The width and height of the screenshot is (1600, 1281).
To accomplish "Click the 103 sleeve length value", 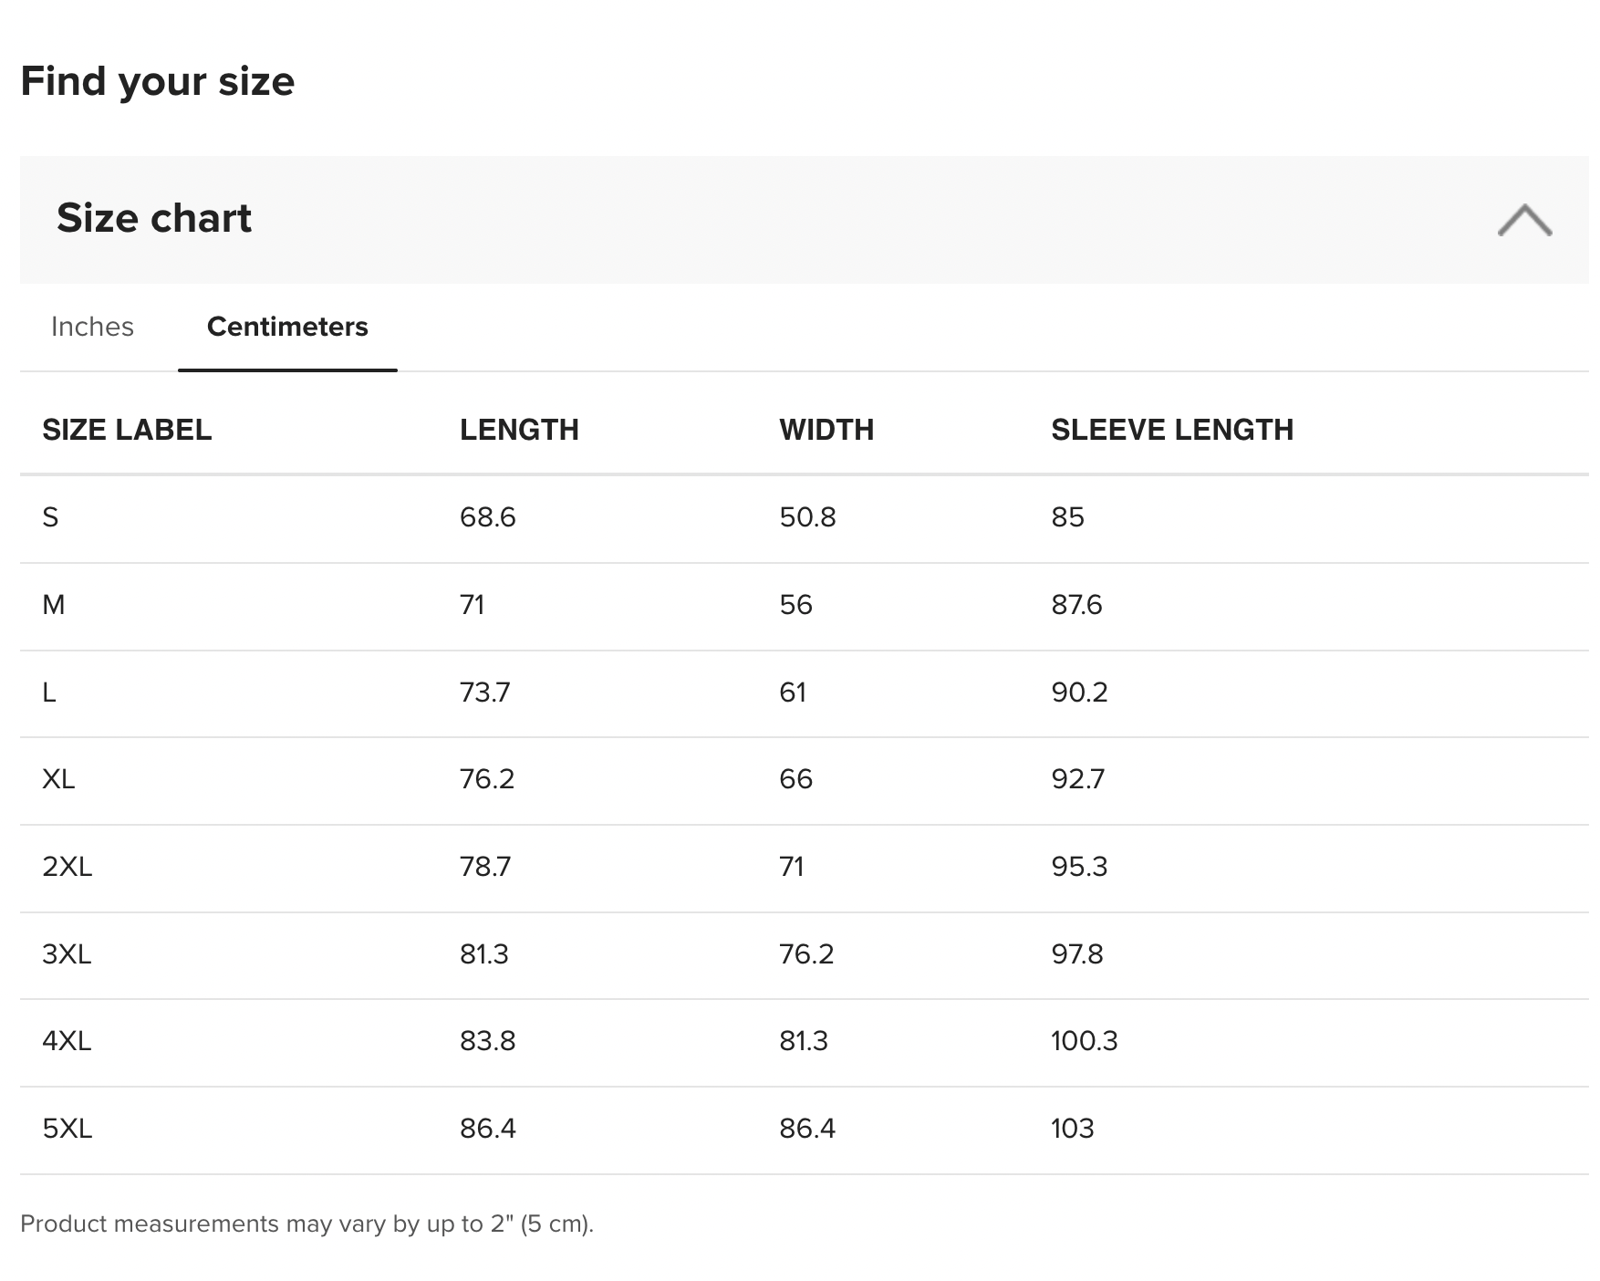I will (x=1072, y=1129).
